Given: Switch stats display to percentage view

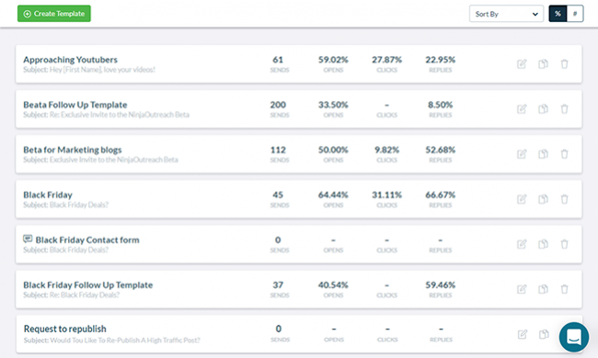Looking at the screenshot, I should (558, 14).
